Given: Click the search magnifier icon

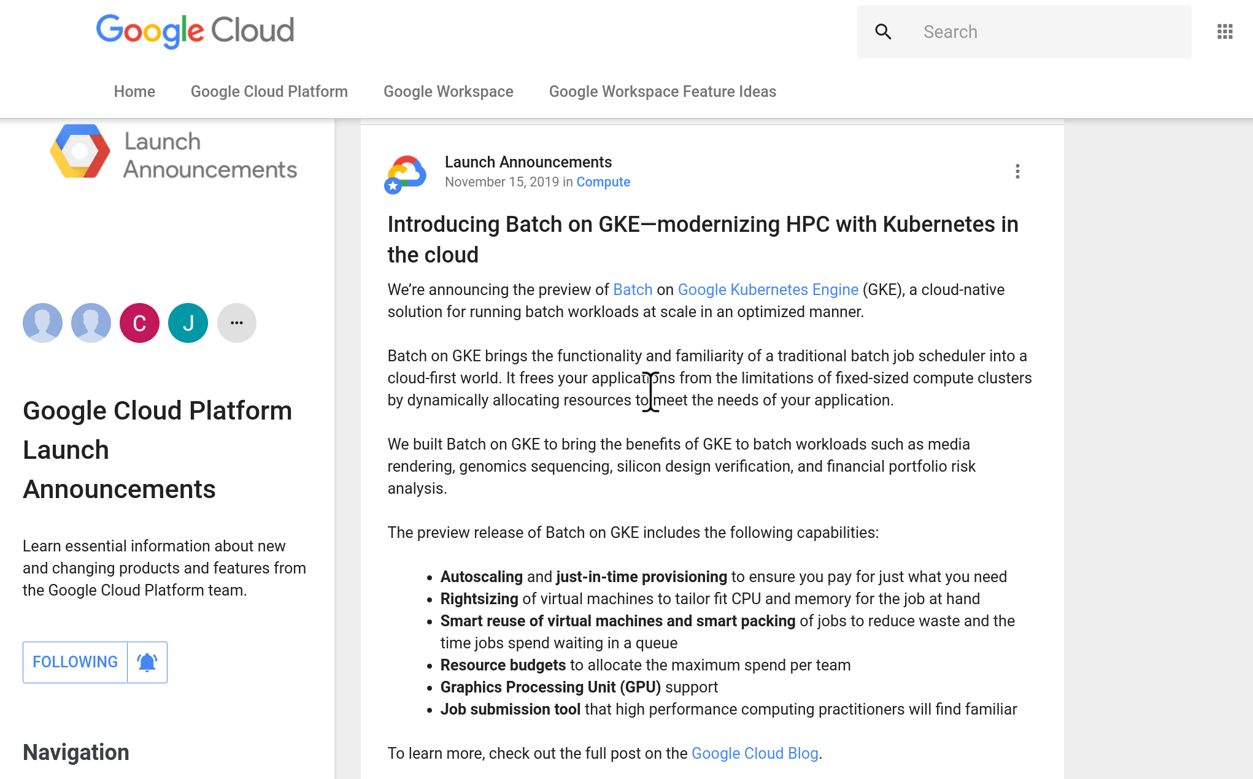Looking at the screenshot, I should click(x=883, y=32).
